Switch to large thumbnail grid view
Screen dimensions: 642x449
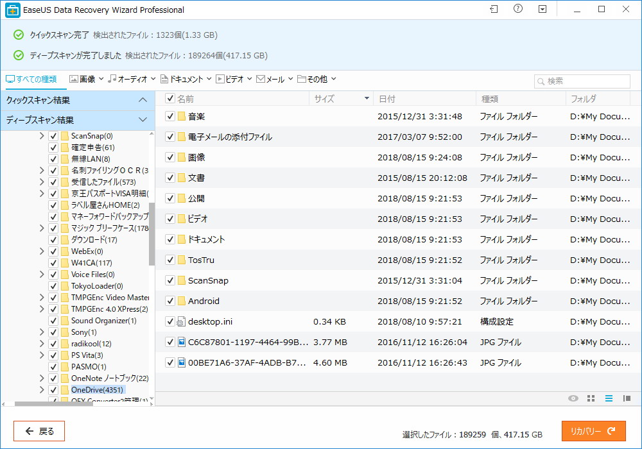pos(591,398)
